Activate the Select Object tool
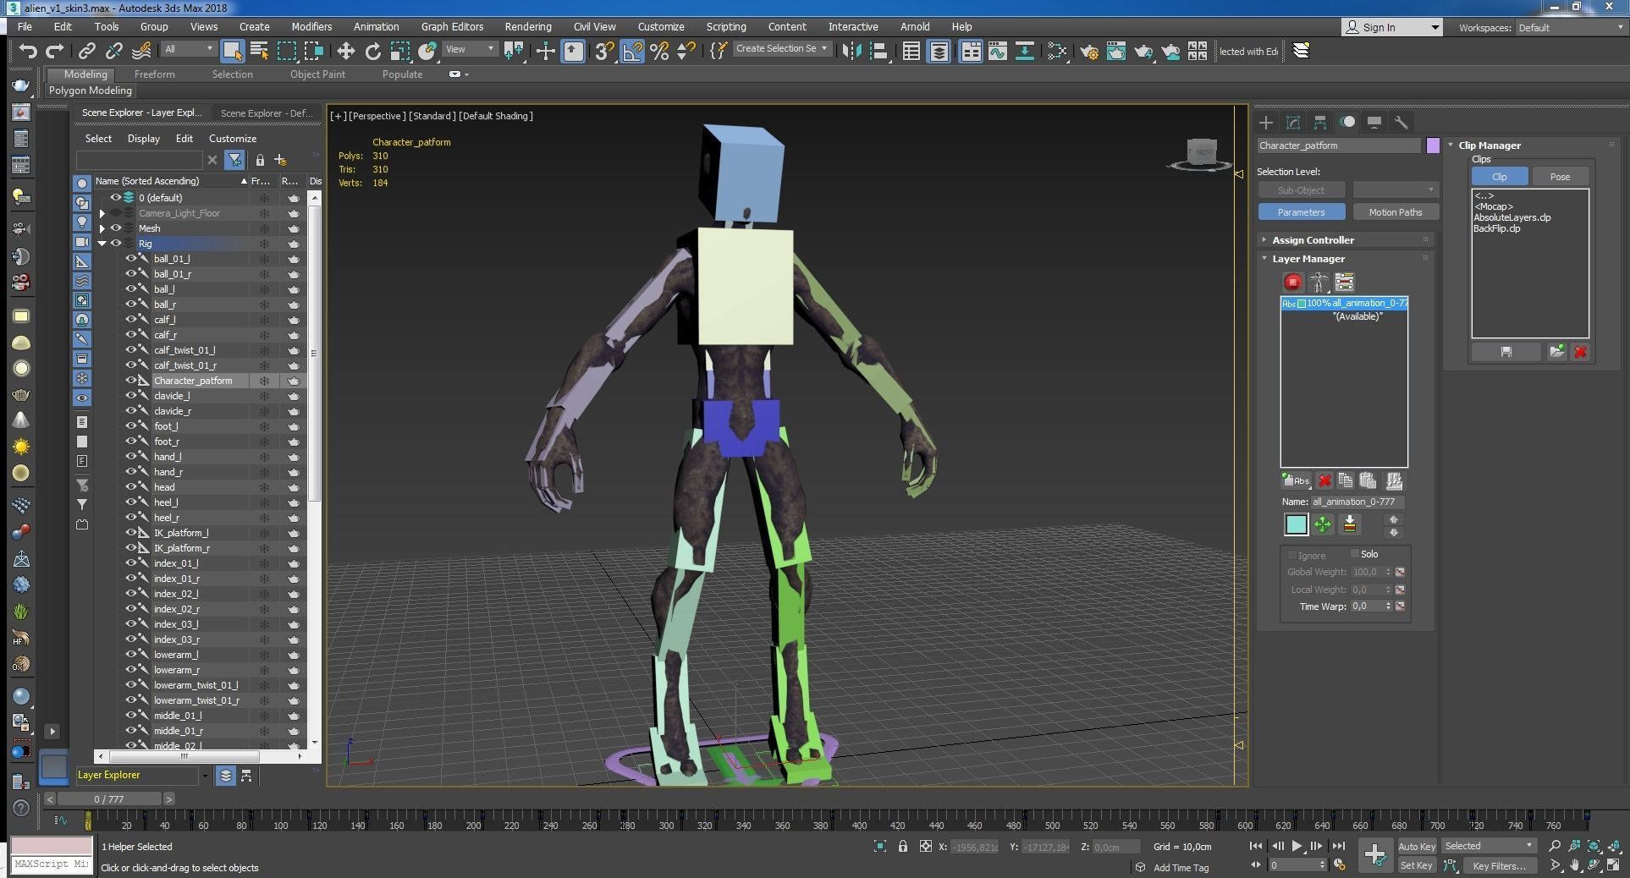The width and height of the screenshot is (1630, 878). (x=232, y=51)
